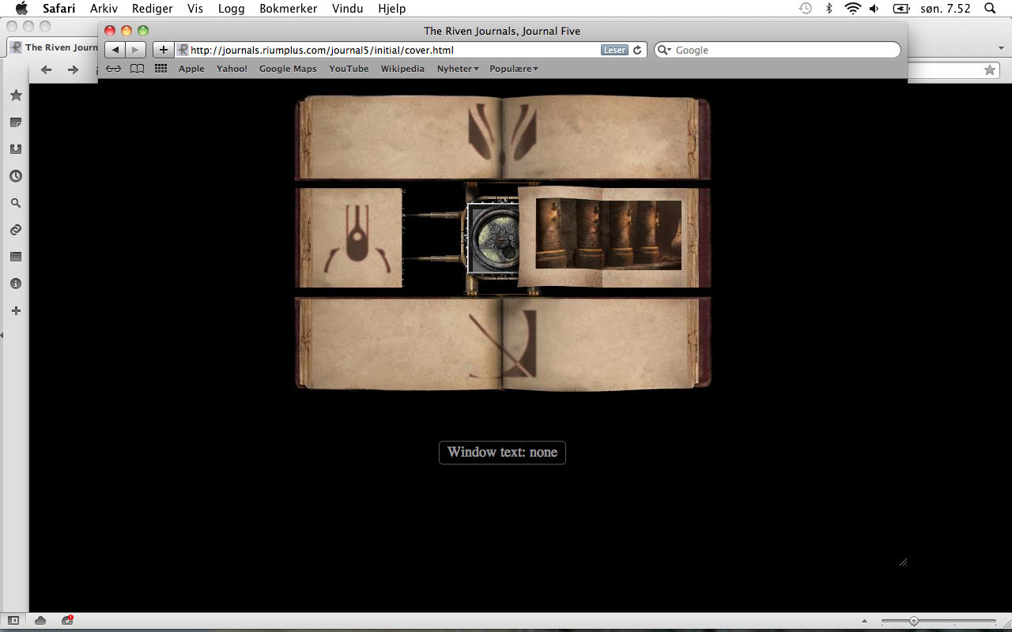Open History clock panel in background sidebar
1012x632 pixels.
(16, 176)
